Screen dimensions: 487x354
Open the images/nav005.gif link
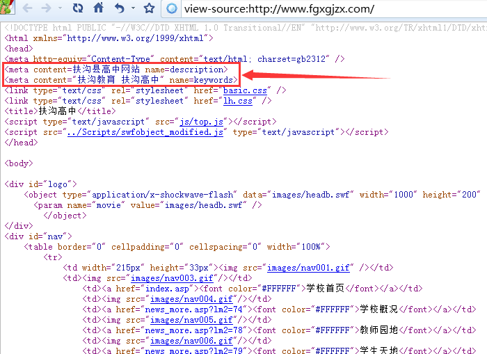[191, 320]
